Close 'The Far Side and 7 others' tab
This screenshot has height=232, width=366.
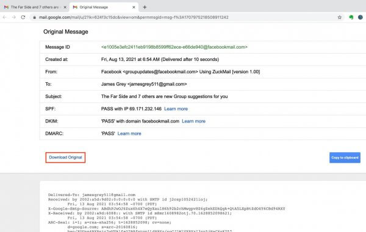click(x=65, y=7)
